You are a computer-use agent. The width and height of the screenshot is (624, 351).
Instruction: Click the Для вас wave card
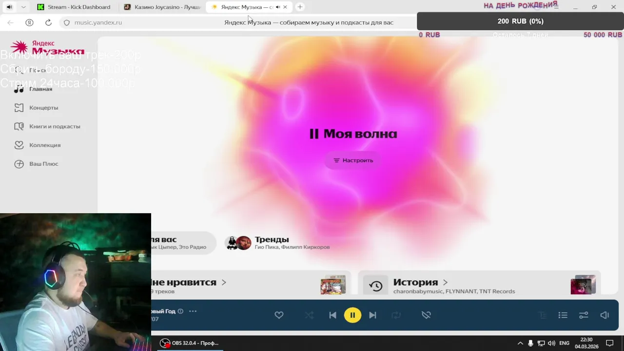coord(183,243)
